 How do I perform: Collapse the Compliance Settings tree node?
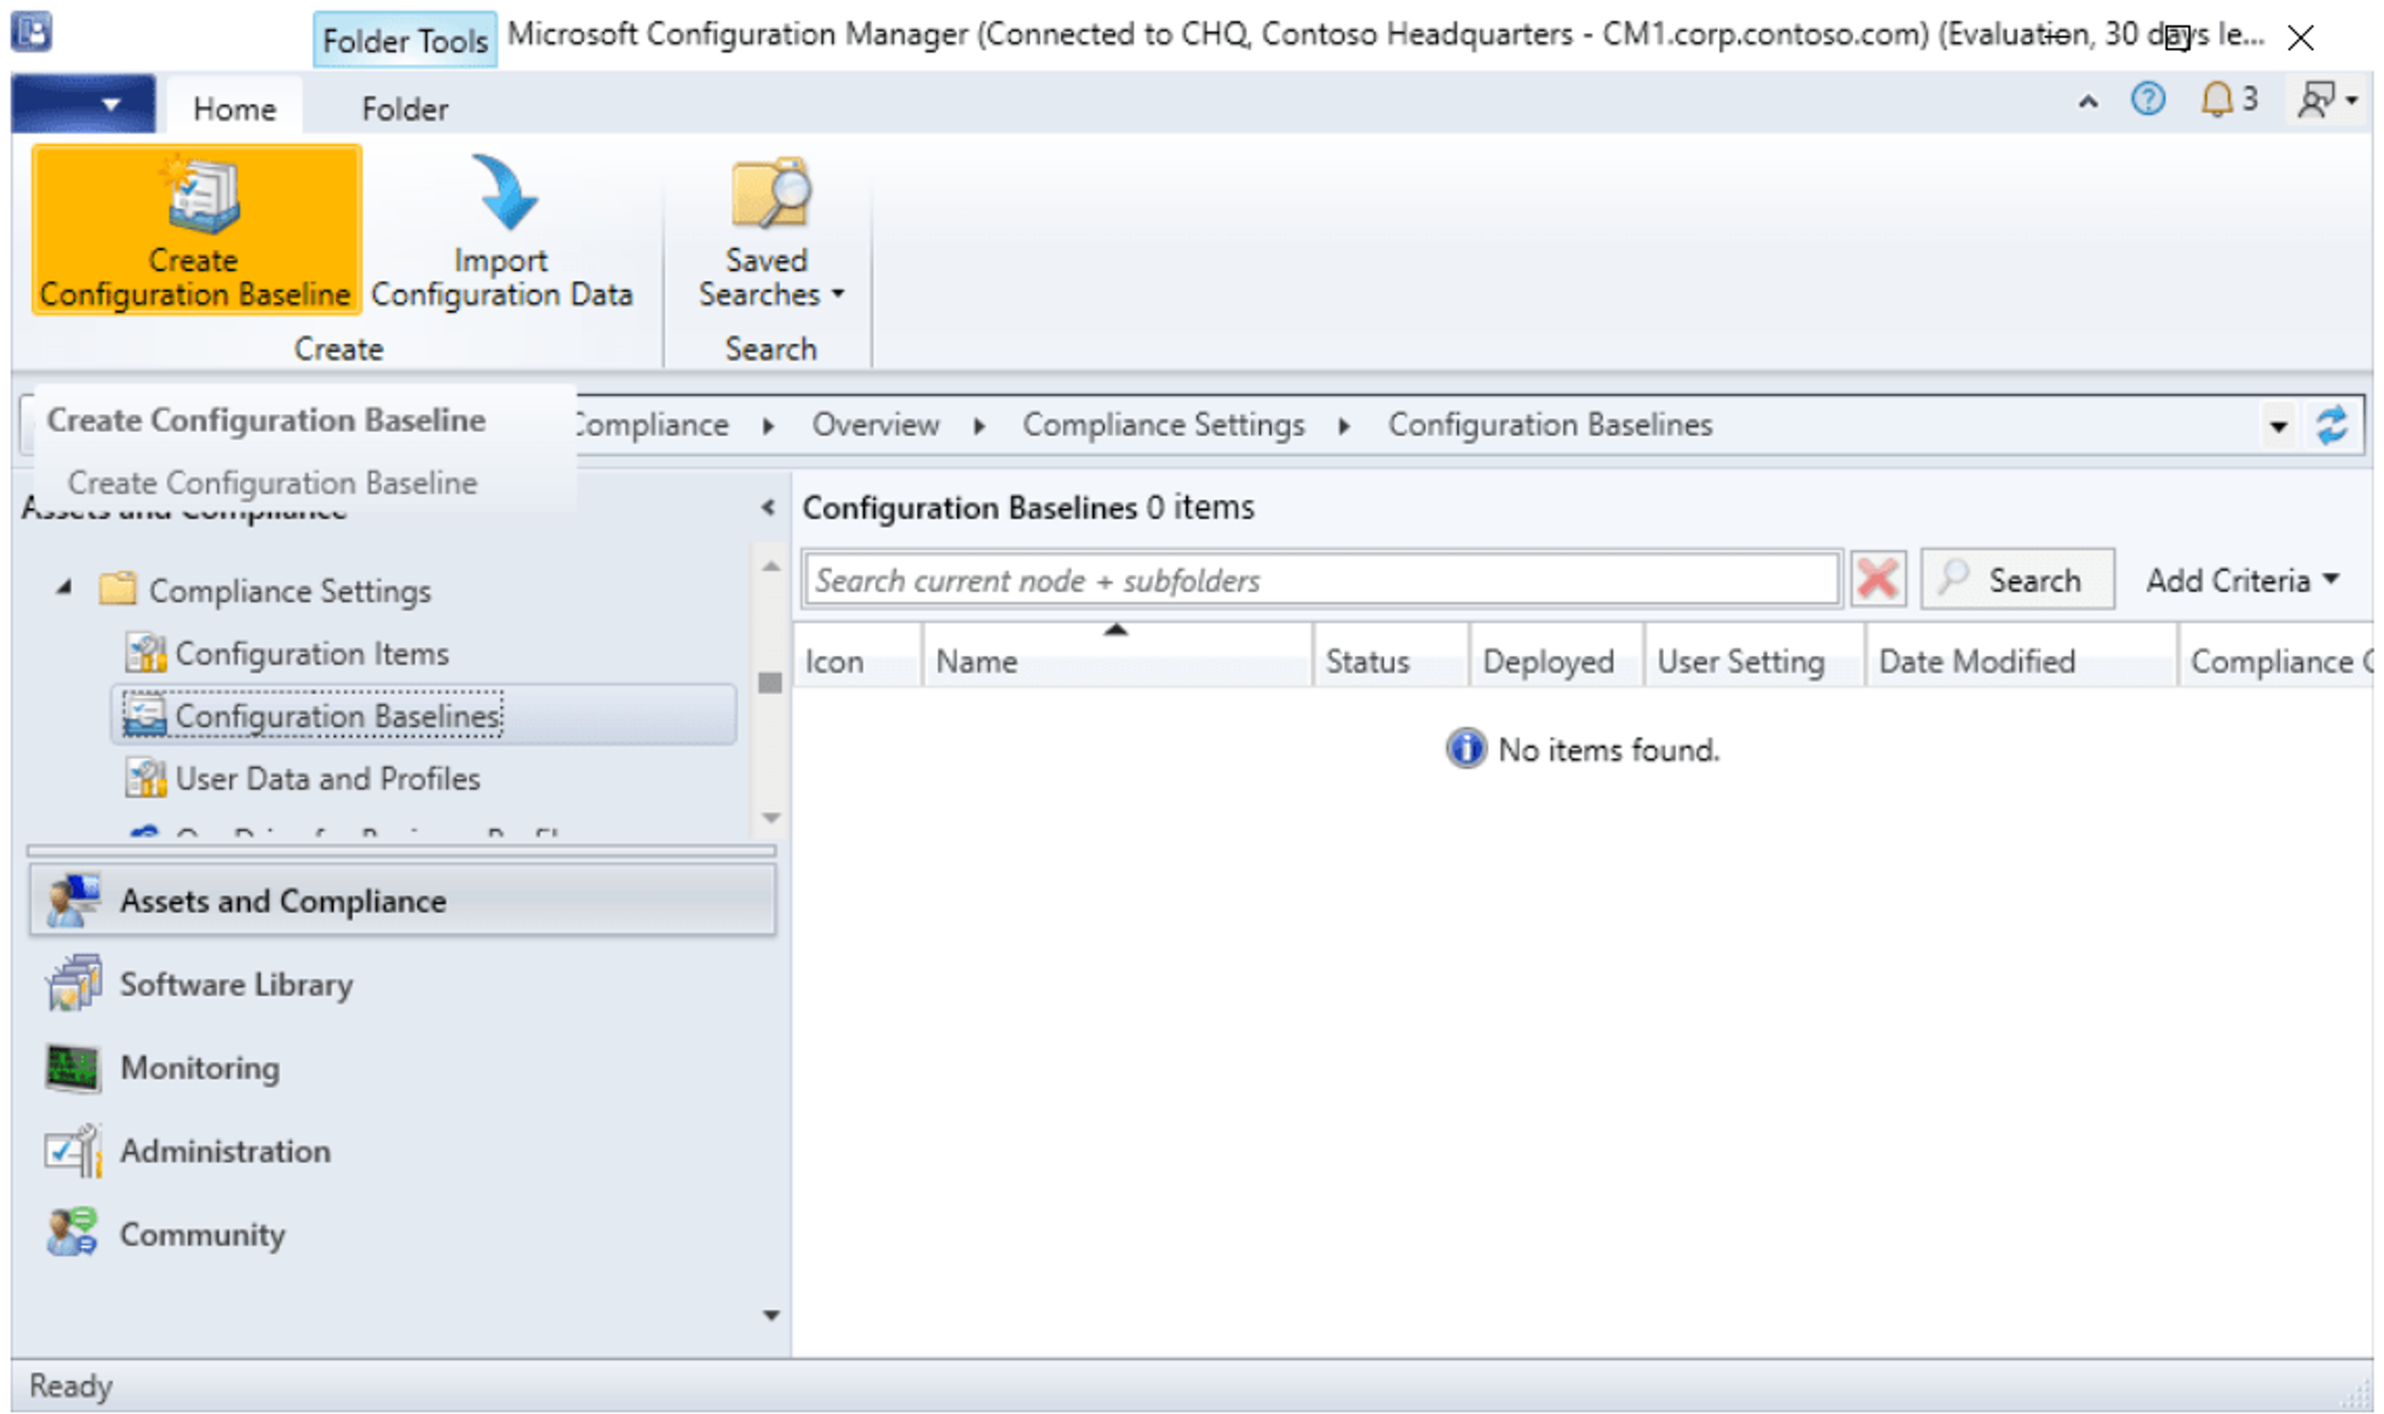point(64,589)
